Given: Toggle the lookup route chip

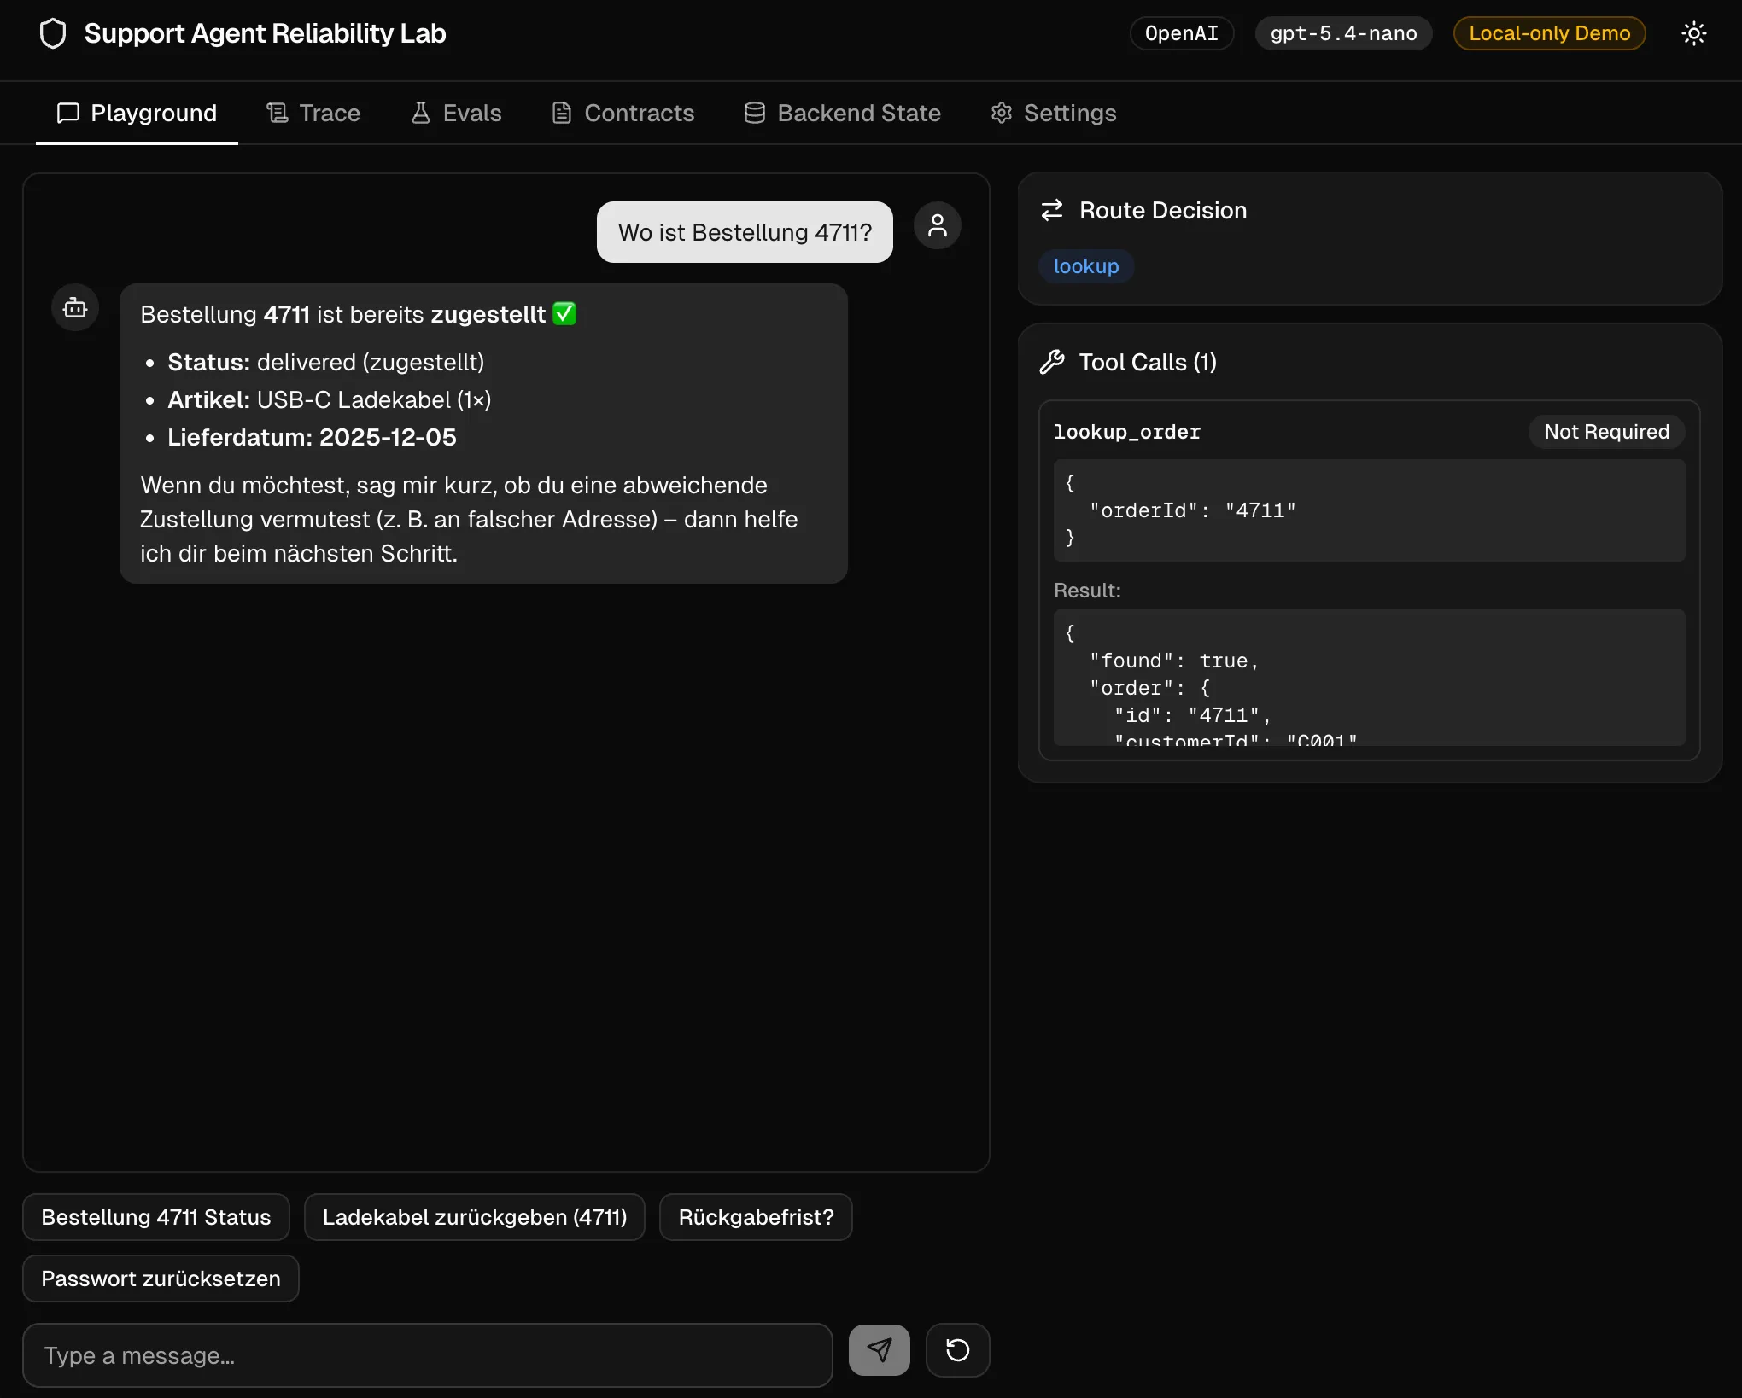Looking at the screenshot, I should click(x=1085, y=265).
